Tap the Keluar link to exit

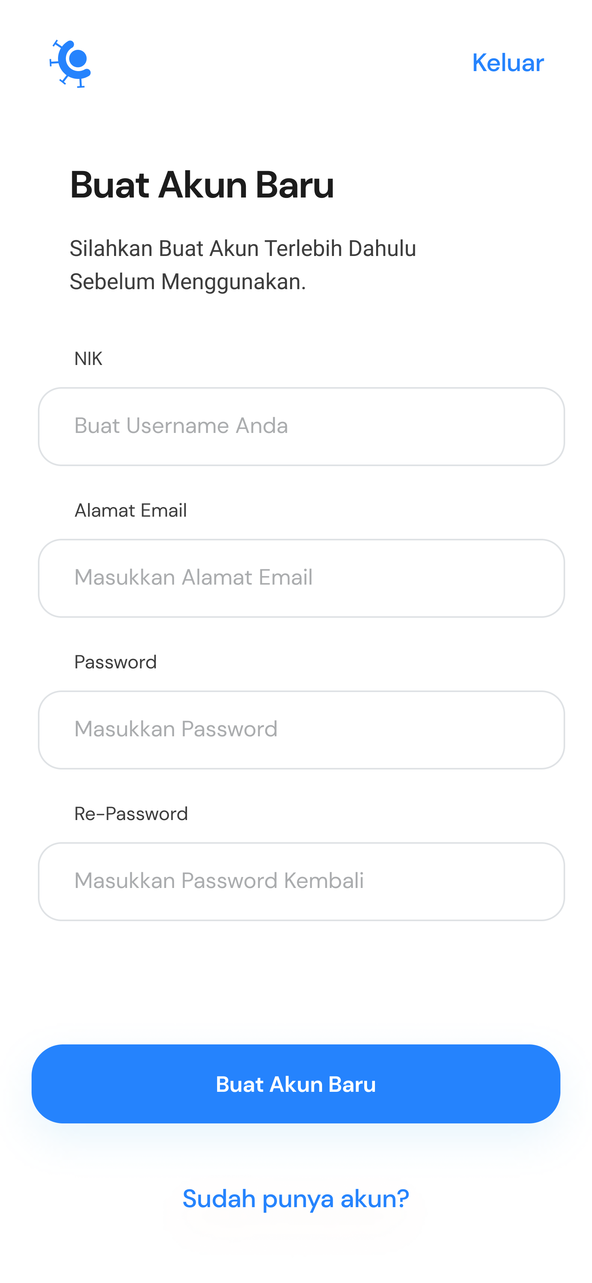[508, 63]
